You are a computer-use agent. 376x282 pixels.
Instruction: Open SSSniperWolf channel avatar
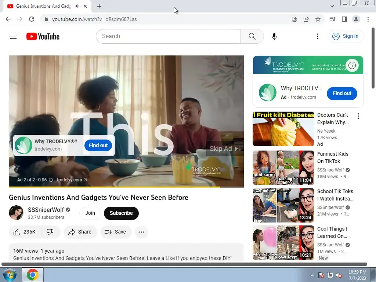tap(16, 213)
